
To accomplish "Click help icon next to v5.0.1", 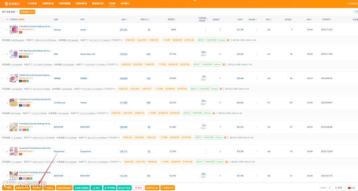I will click(330, 188).
